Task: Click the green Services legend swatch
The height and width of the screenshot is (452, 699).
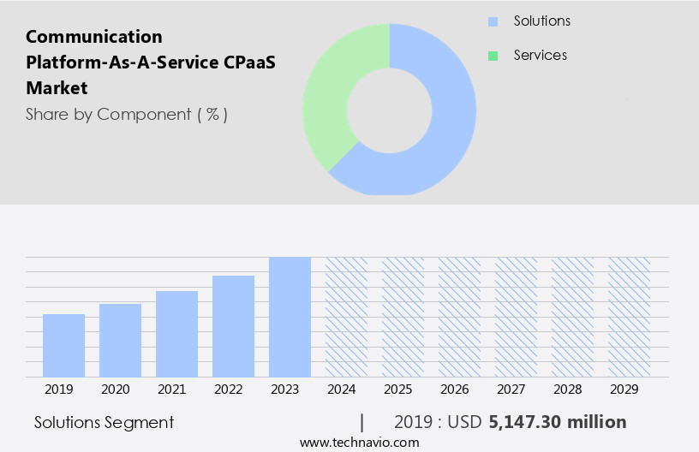Action: (x=493, y=56)
